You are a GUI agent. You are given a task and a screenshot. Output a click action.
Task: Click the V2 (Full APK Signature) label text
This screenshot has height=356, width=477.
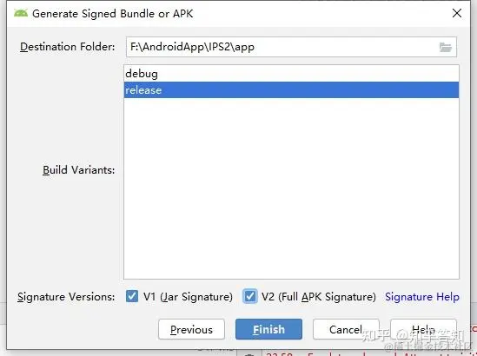coord(319,297)
